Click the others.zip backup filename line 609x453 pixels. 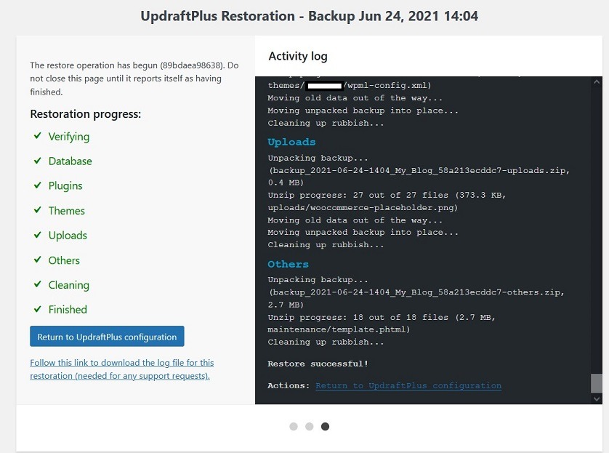click(416, 292)
